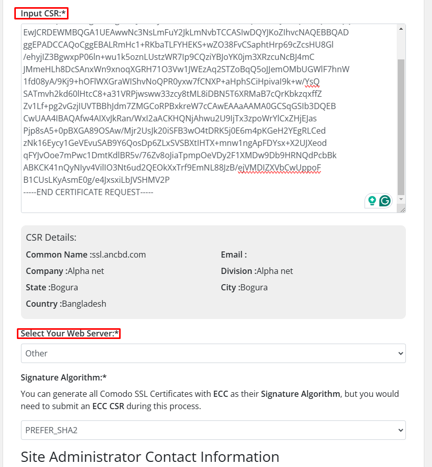The height and width of the screenshot is (467, 432).
Task: Click the textarea resize handle corner
Action: pyautogui.click(x=402, y=209)
